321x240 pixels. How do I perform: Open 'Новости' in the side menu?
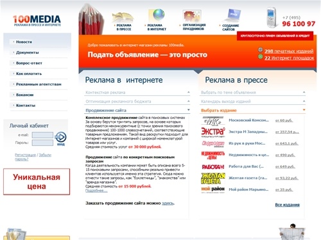pyautogui.click(x=24, y=42)
